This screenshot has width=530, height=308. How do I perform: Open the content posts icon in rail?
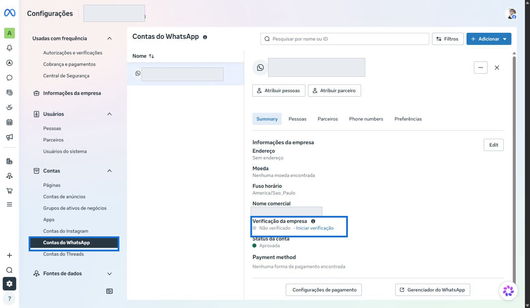click(10, 92)
